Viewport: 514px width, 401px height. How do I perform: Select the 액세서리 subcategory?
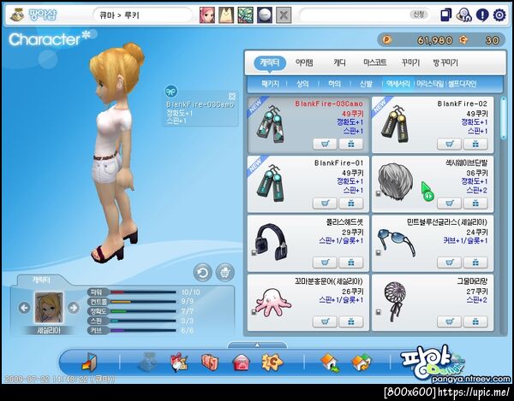tap(398, 84)
